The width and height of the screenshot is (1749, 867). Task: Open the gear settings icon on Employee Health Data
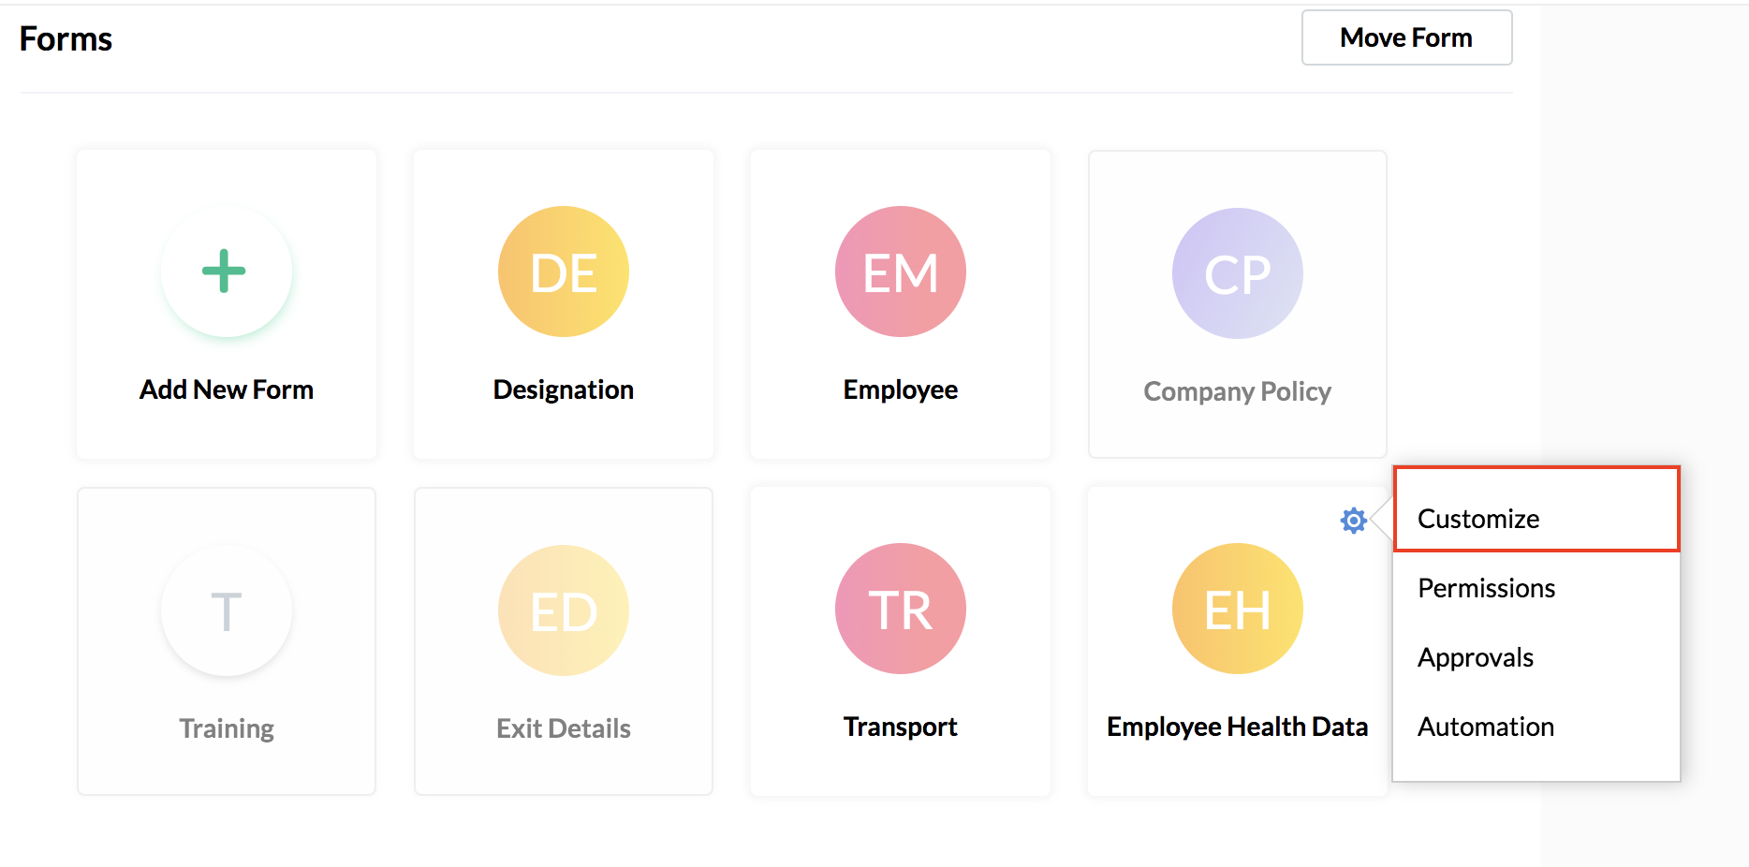1352,520
